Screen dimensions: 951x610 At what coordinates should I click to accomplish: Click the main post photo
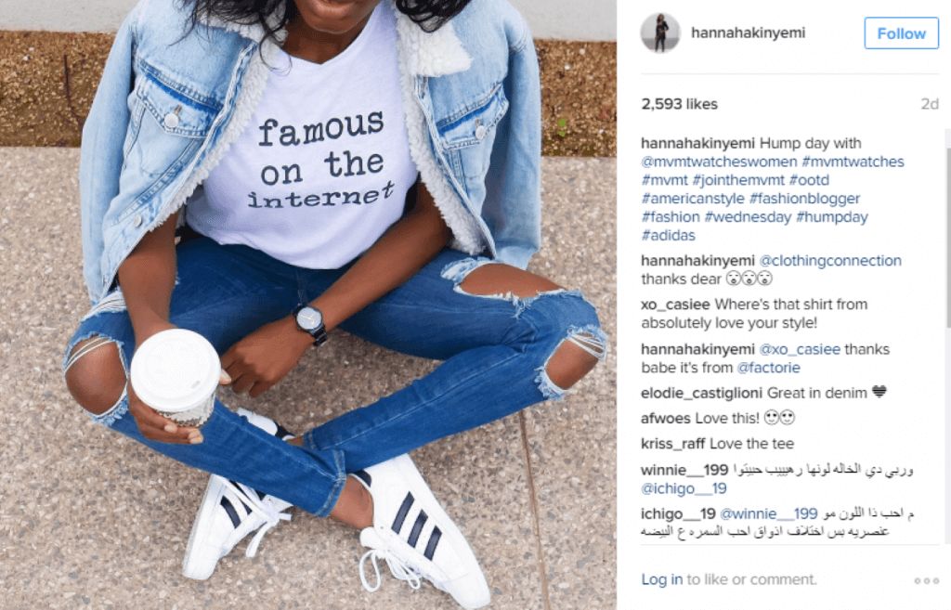[x=308, y=305]
